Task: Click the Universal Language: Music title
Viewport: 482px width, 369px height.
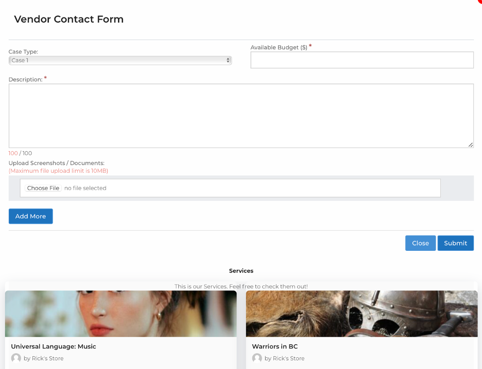Action: pos(54,346)
